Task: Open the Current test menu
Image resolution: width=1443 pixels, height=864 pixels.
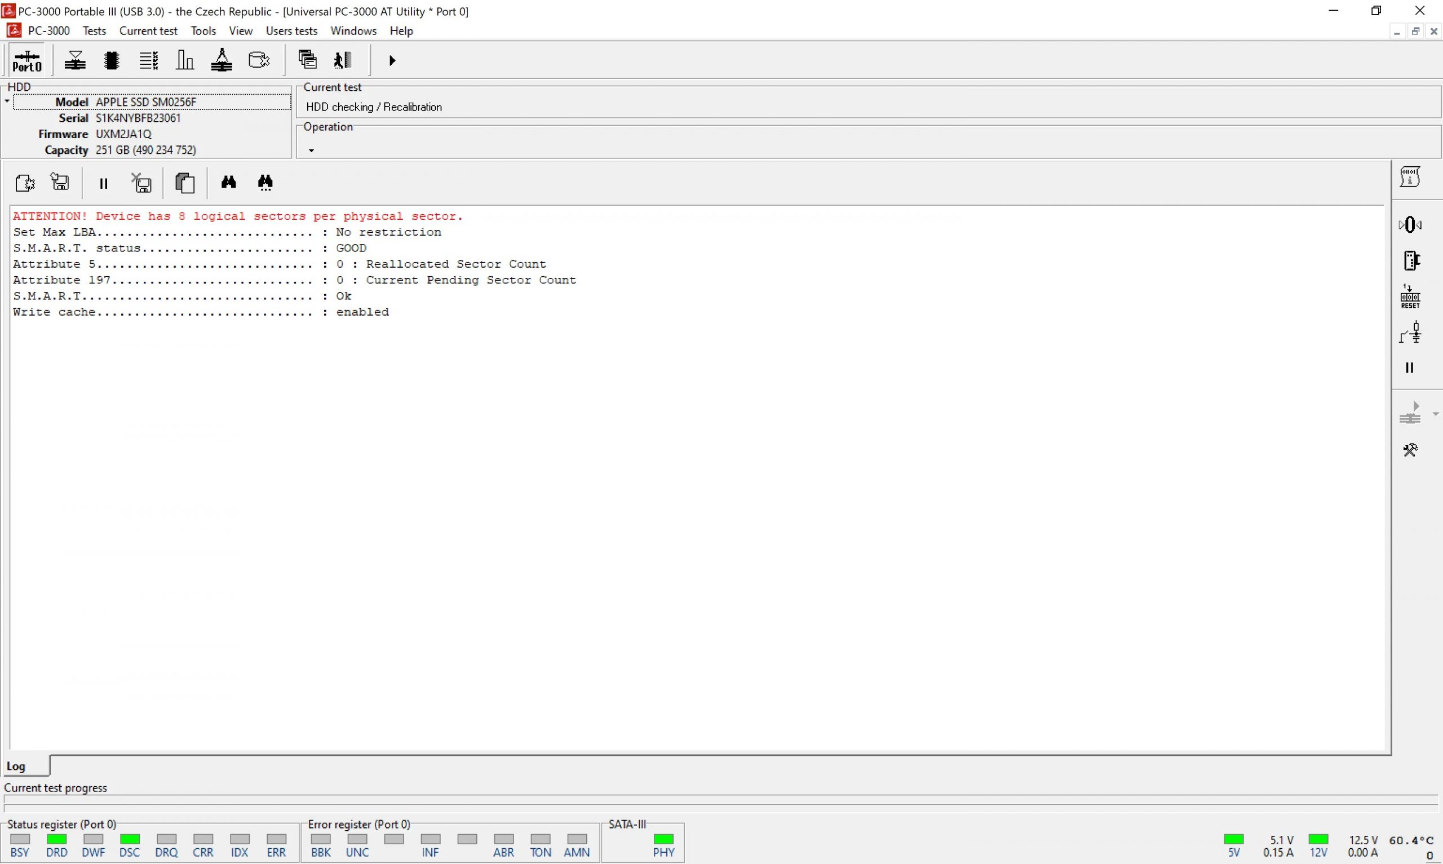Action: [148, 31]
